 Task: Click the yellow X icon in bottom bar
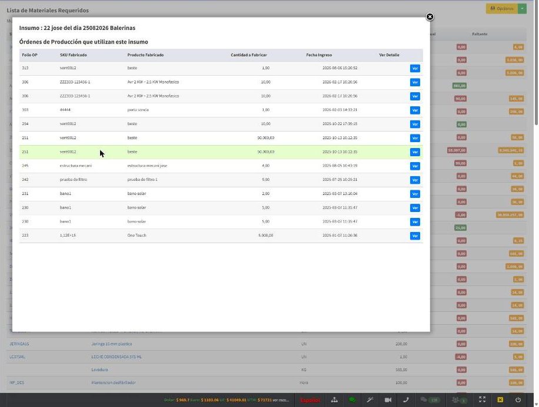pyautogui.click(x=500, y=400)
